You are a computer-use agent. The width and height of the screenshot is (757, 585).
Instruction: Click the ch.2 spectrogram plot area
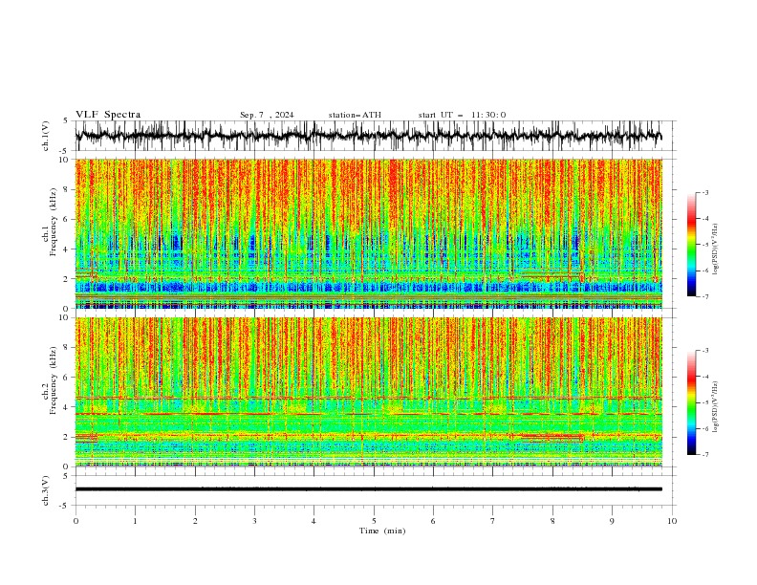pos(369,392)
